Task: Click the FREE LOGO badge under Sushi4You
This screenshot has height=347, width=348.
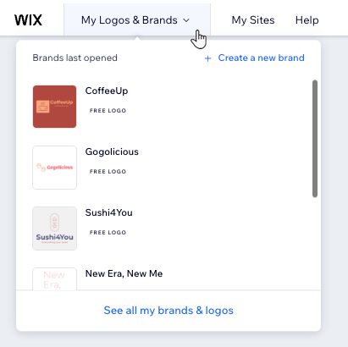Action: pyautogui.click(x=108, y=233)
